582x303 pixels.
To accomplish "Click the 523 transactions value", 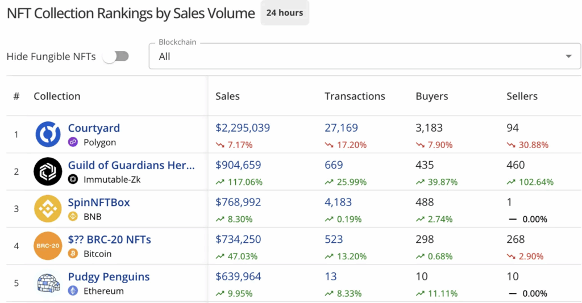I will [x=334, y=239].
